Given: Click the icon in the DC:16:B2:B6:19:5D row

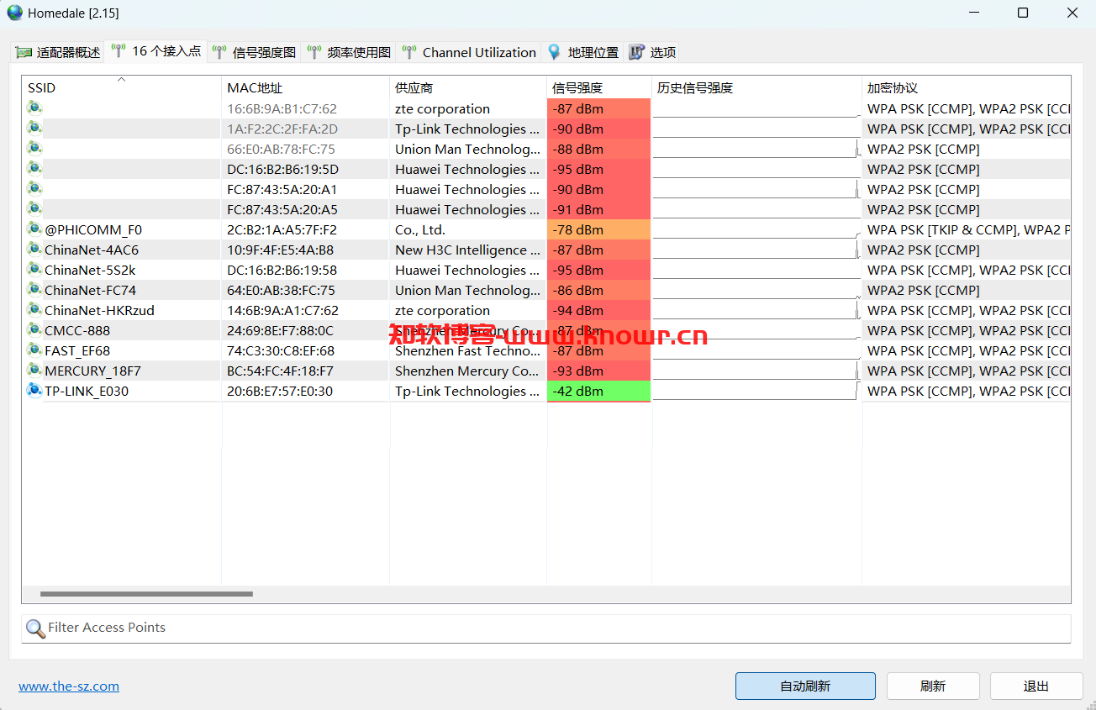Looking at the screenshot, I should 34,168.
